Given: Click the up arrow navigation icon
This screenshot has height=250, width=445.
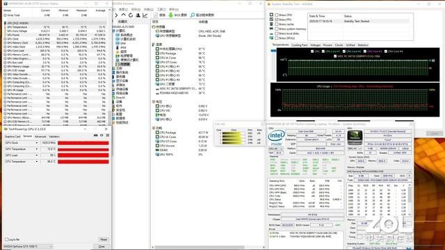Looking at the screenshot, I should pyautogui.click(x=124, y=15).
